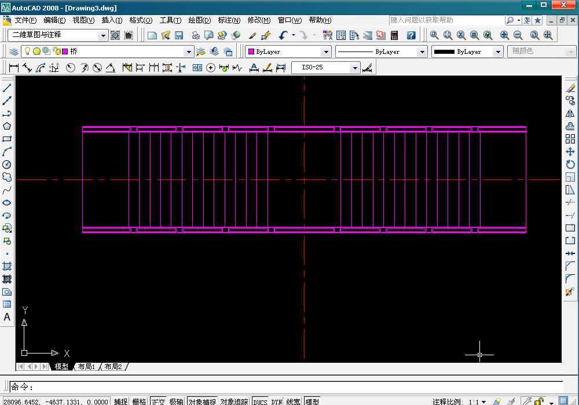Image resolution: width=579 pixels, height=405 pixels.
Task: Select the Arc draw tool
Action: coord(7,152)
